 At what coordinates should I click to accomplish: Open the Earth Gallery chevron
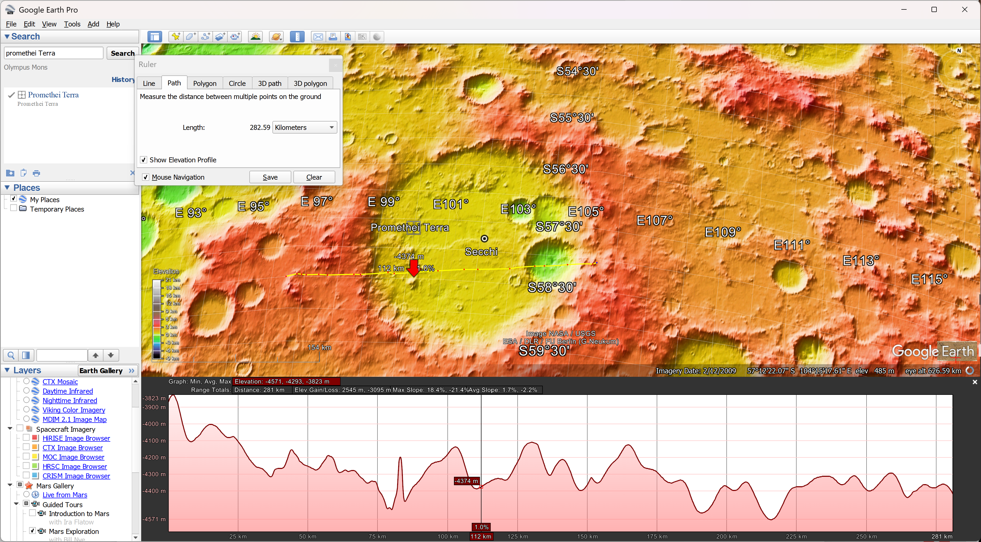(132, 371)
